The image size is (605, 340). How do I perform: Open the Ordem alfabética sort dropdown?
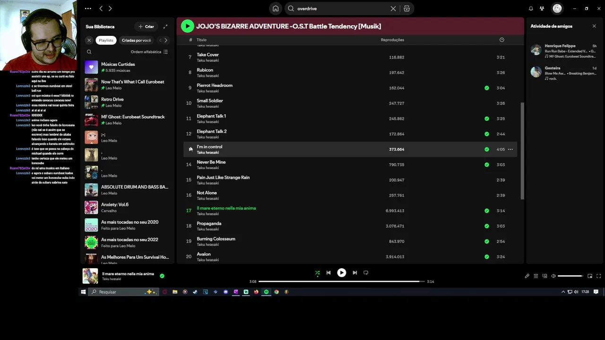(149, 52)
